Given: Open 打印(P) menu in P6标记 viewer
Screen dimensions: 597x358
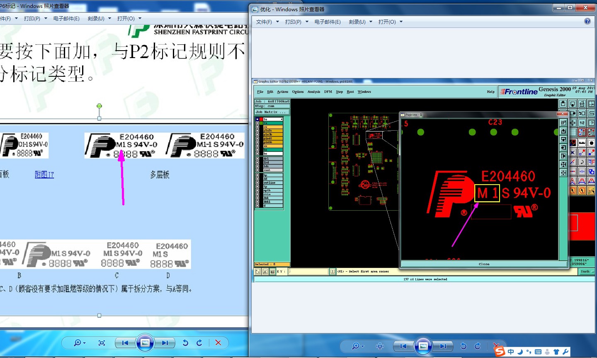Looking at the screenshot, I should pyautogui.click(x=35, y=18).
